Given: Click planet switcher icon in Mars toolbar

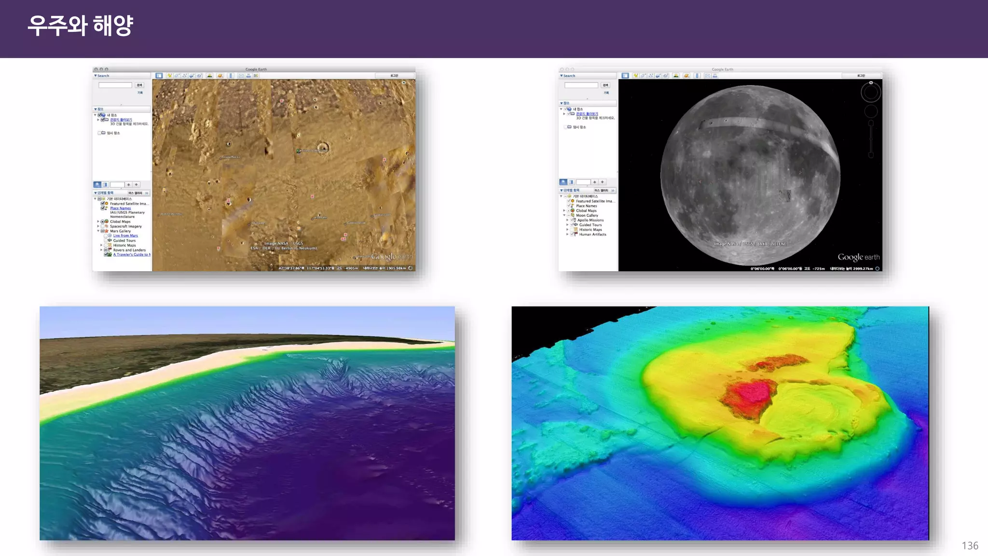Looking at the screenshot, I should tap(220, 76).
